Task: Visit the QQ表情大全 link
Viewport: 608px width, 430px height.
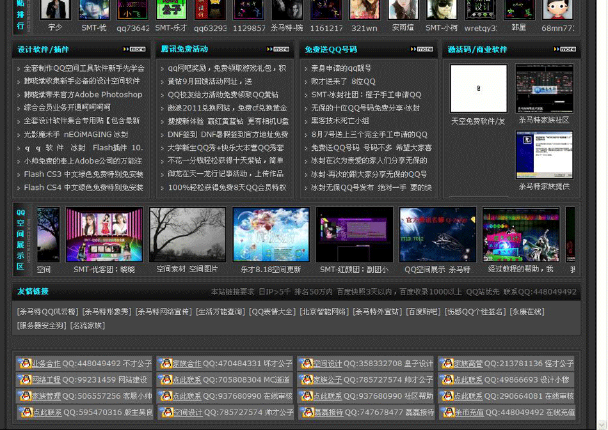Action: point(273,312)
